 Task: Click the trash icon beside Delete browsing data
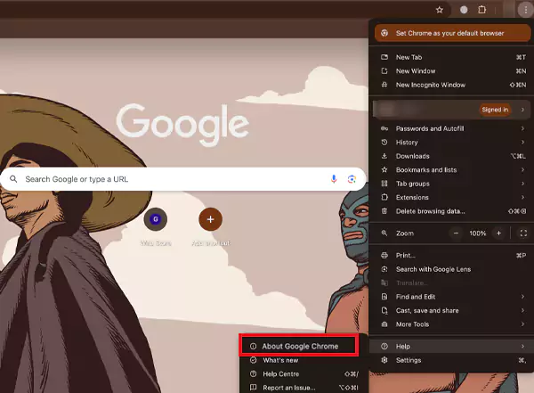384,211
